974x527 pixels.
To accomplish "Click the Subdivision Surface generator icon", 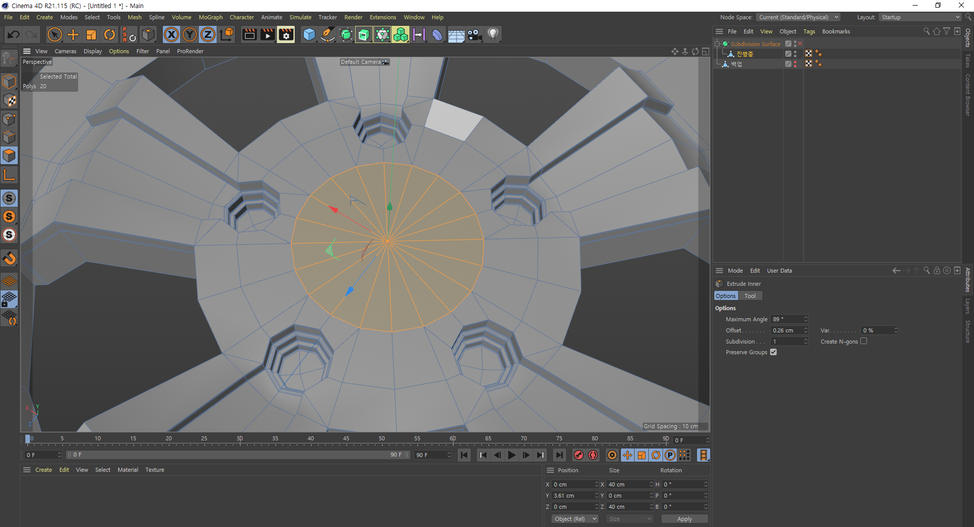I will 346,34.
